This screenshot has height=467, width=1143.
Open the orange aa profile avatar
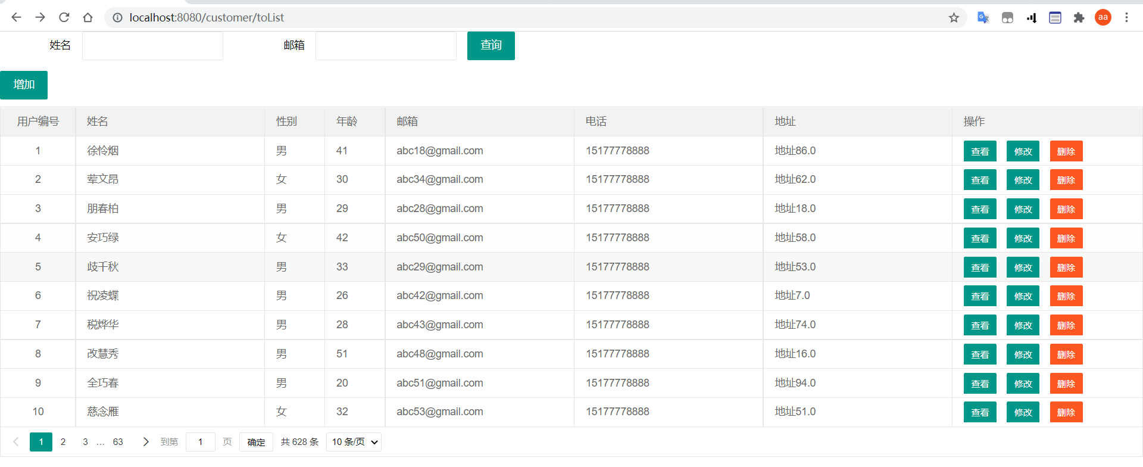pos(1103,17)
